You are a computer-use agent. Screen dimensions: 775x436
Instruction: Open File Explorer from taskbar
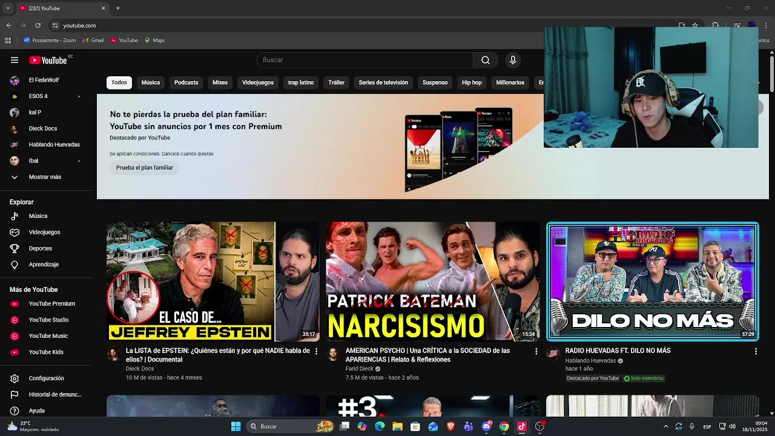tap(397, 426)
